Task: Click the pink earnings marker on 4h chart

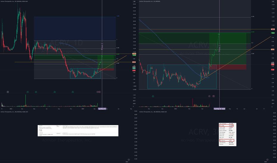Action: coord(214,96)
